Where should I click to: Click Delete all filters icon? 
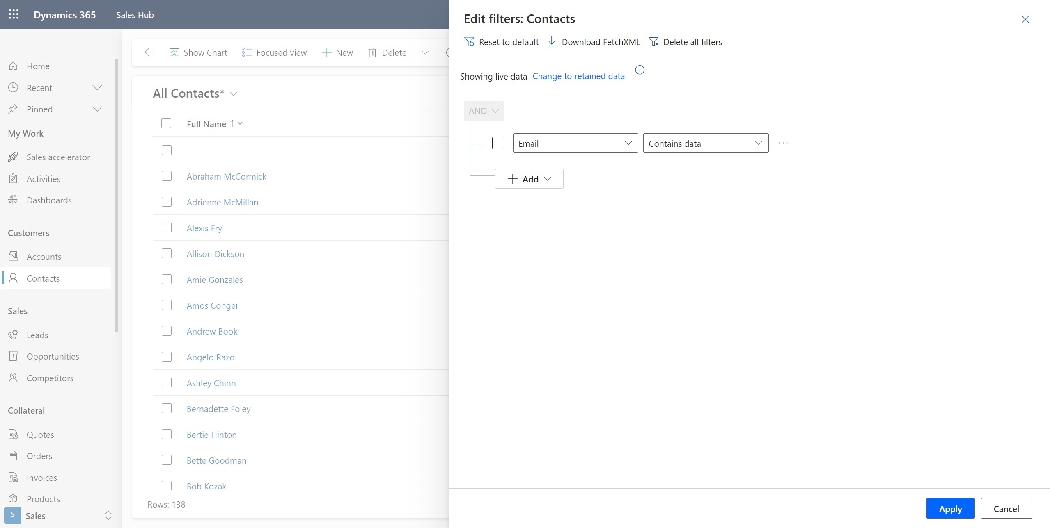(653, 42)
